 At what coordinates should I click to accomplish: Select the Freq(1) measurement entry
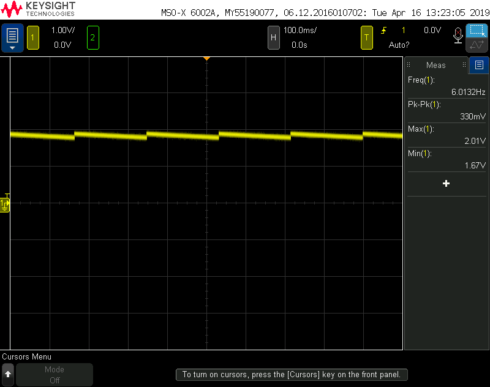click(447, 86)
